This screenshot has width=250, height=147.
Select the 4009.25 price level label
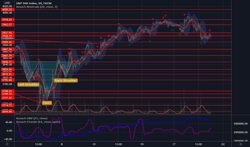click(x=7, y=10)
